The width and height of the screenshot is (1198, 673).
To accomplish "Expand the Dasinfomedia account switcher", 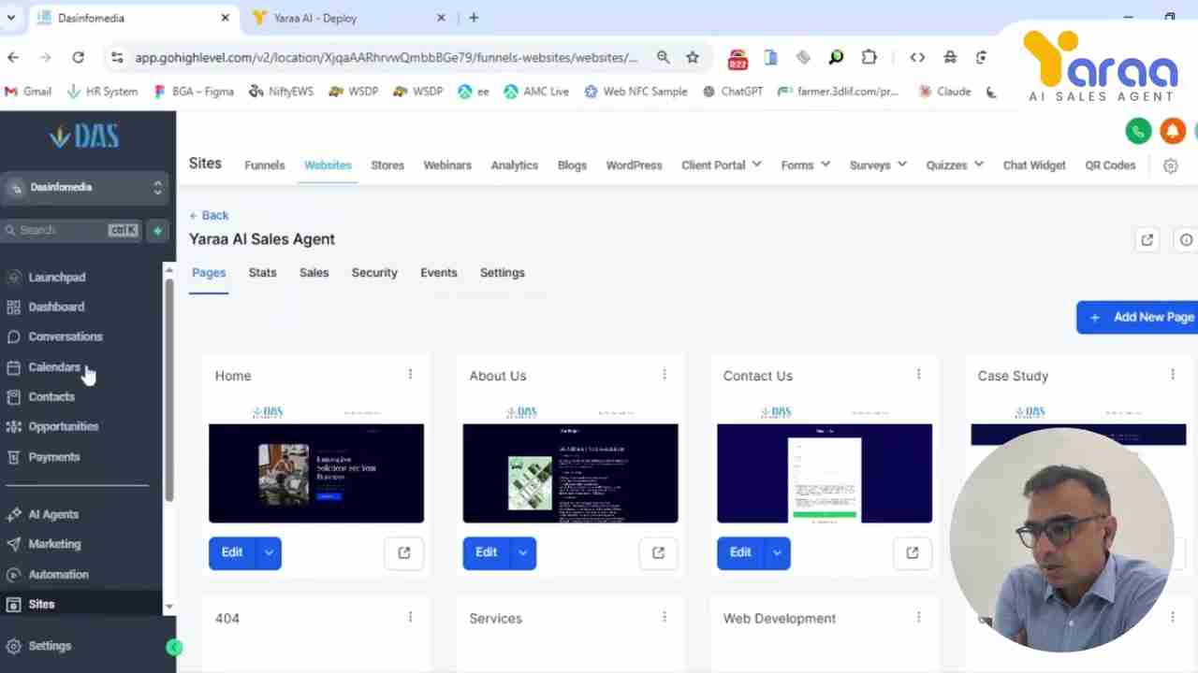I will pos(157,188).
